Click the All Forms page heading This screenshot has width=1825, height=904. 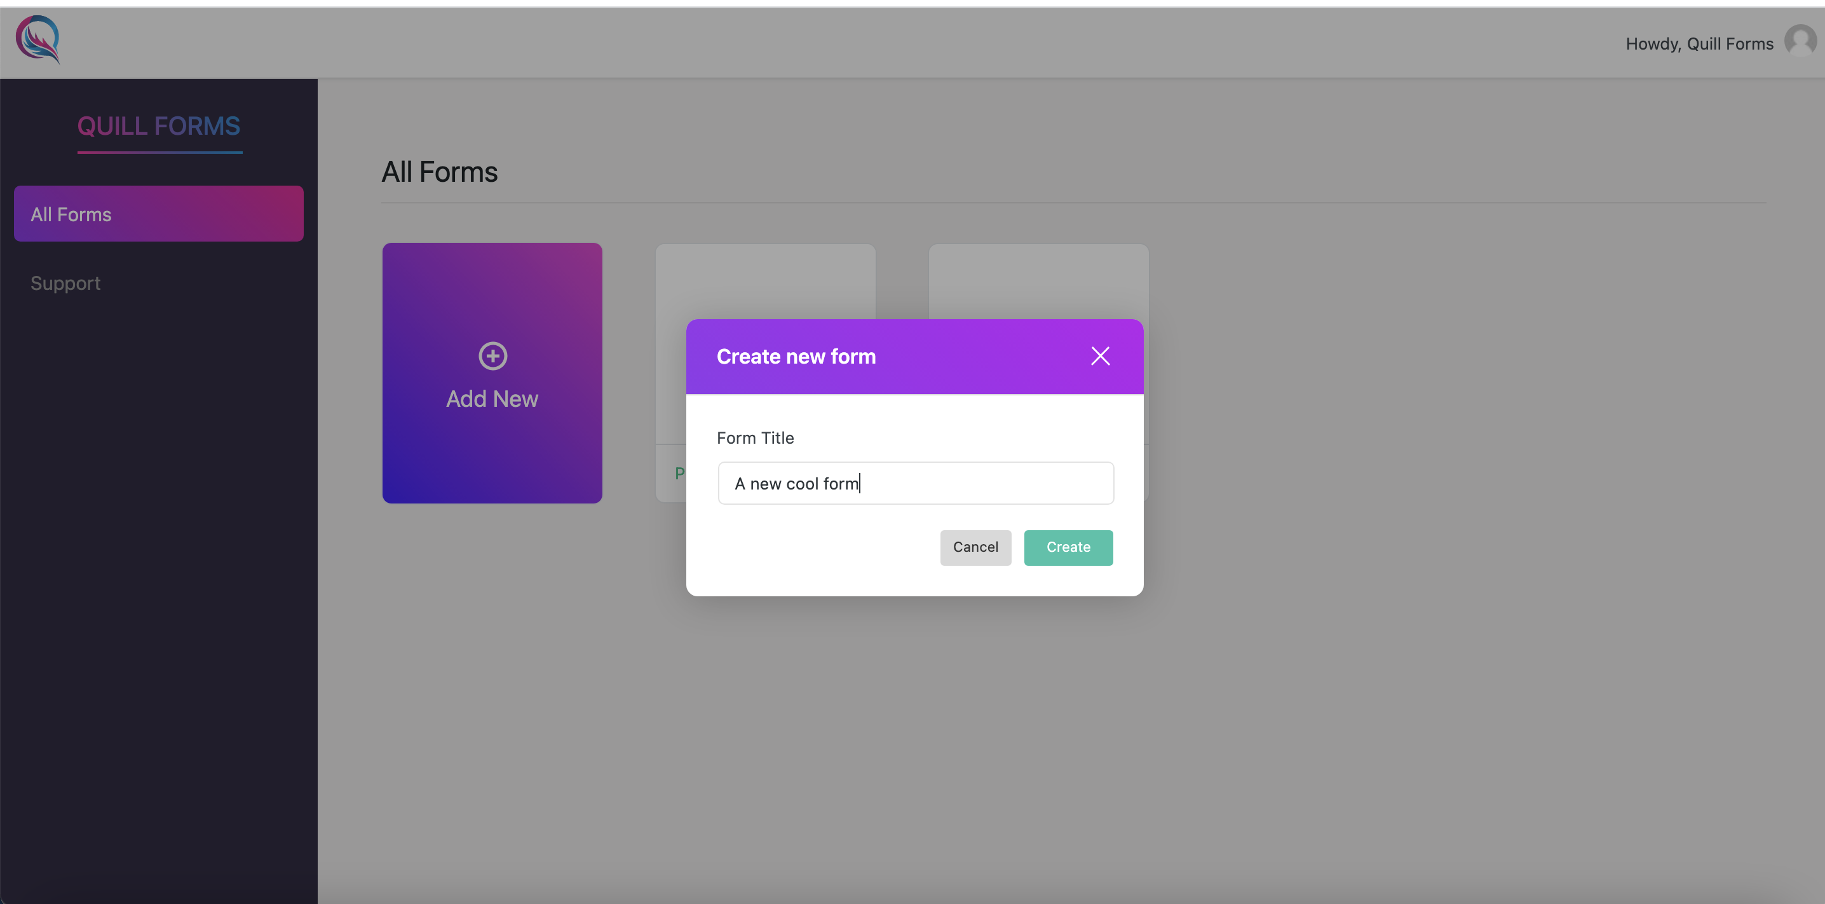(439, 172)
